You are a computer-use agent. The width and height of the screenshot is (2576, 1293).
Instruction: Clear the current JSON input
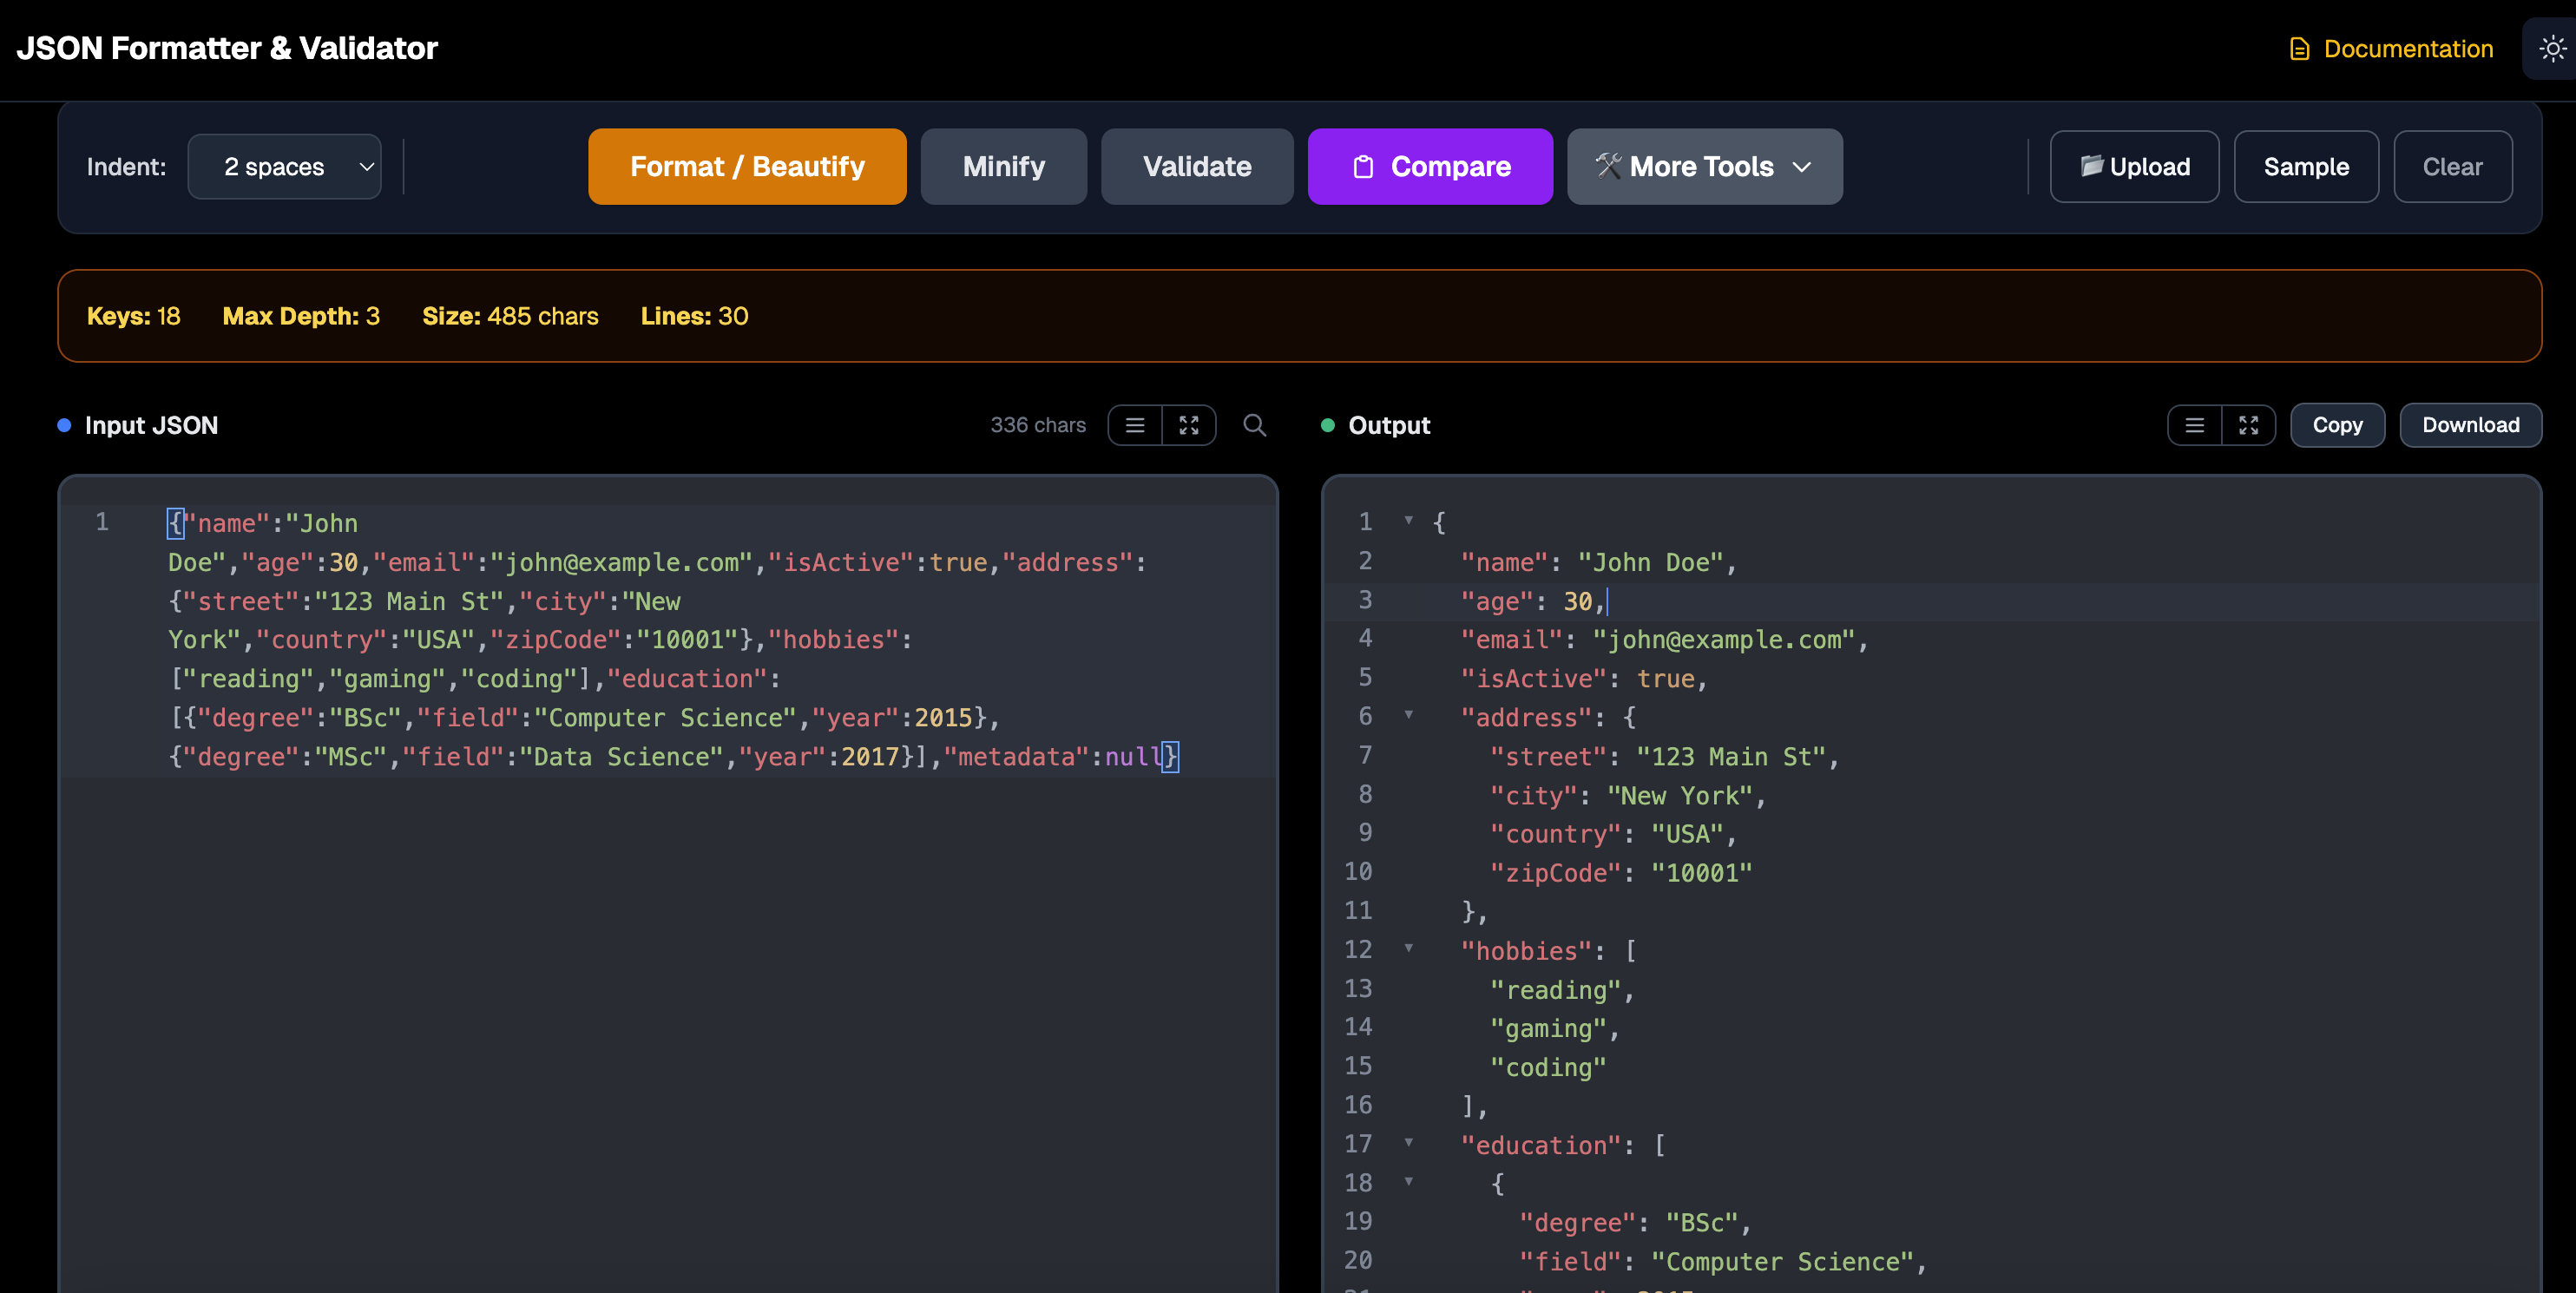coord(2452,166)
